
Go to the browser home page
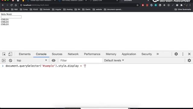16,5
